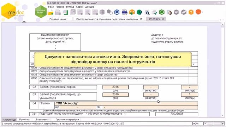Click the add row toolbar icon
This screenshot has height=127, width=226.
tap(80, 12)
